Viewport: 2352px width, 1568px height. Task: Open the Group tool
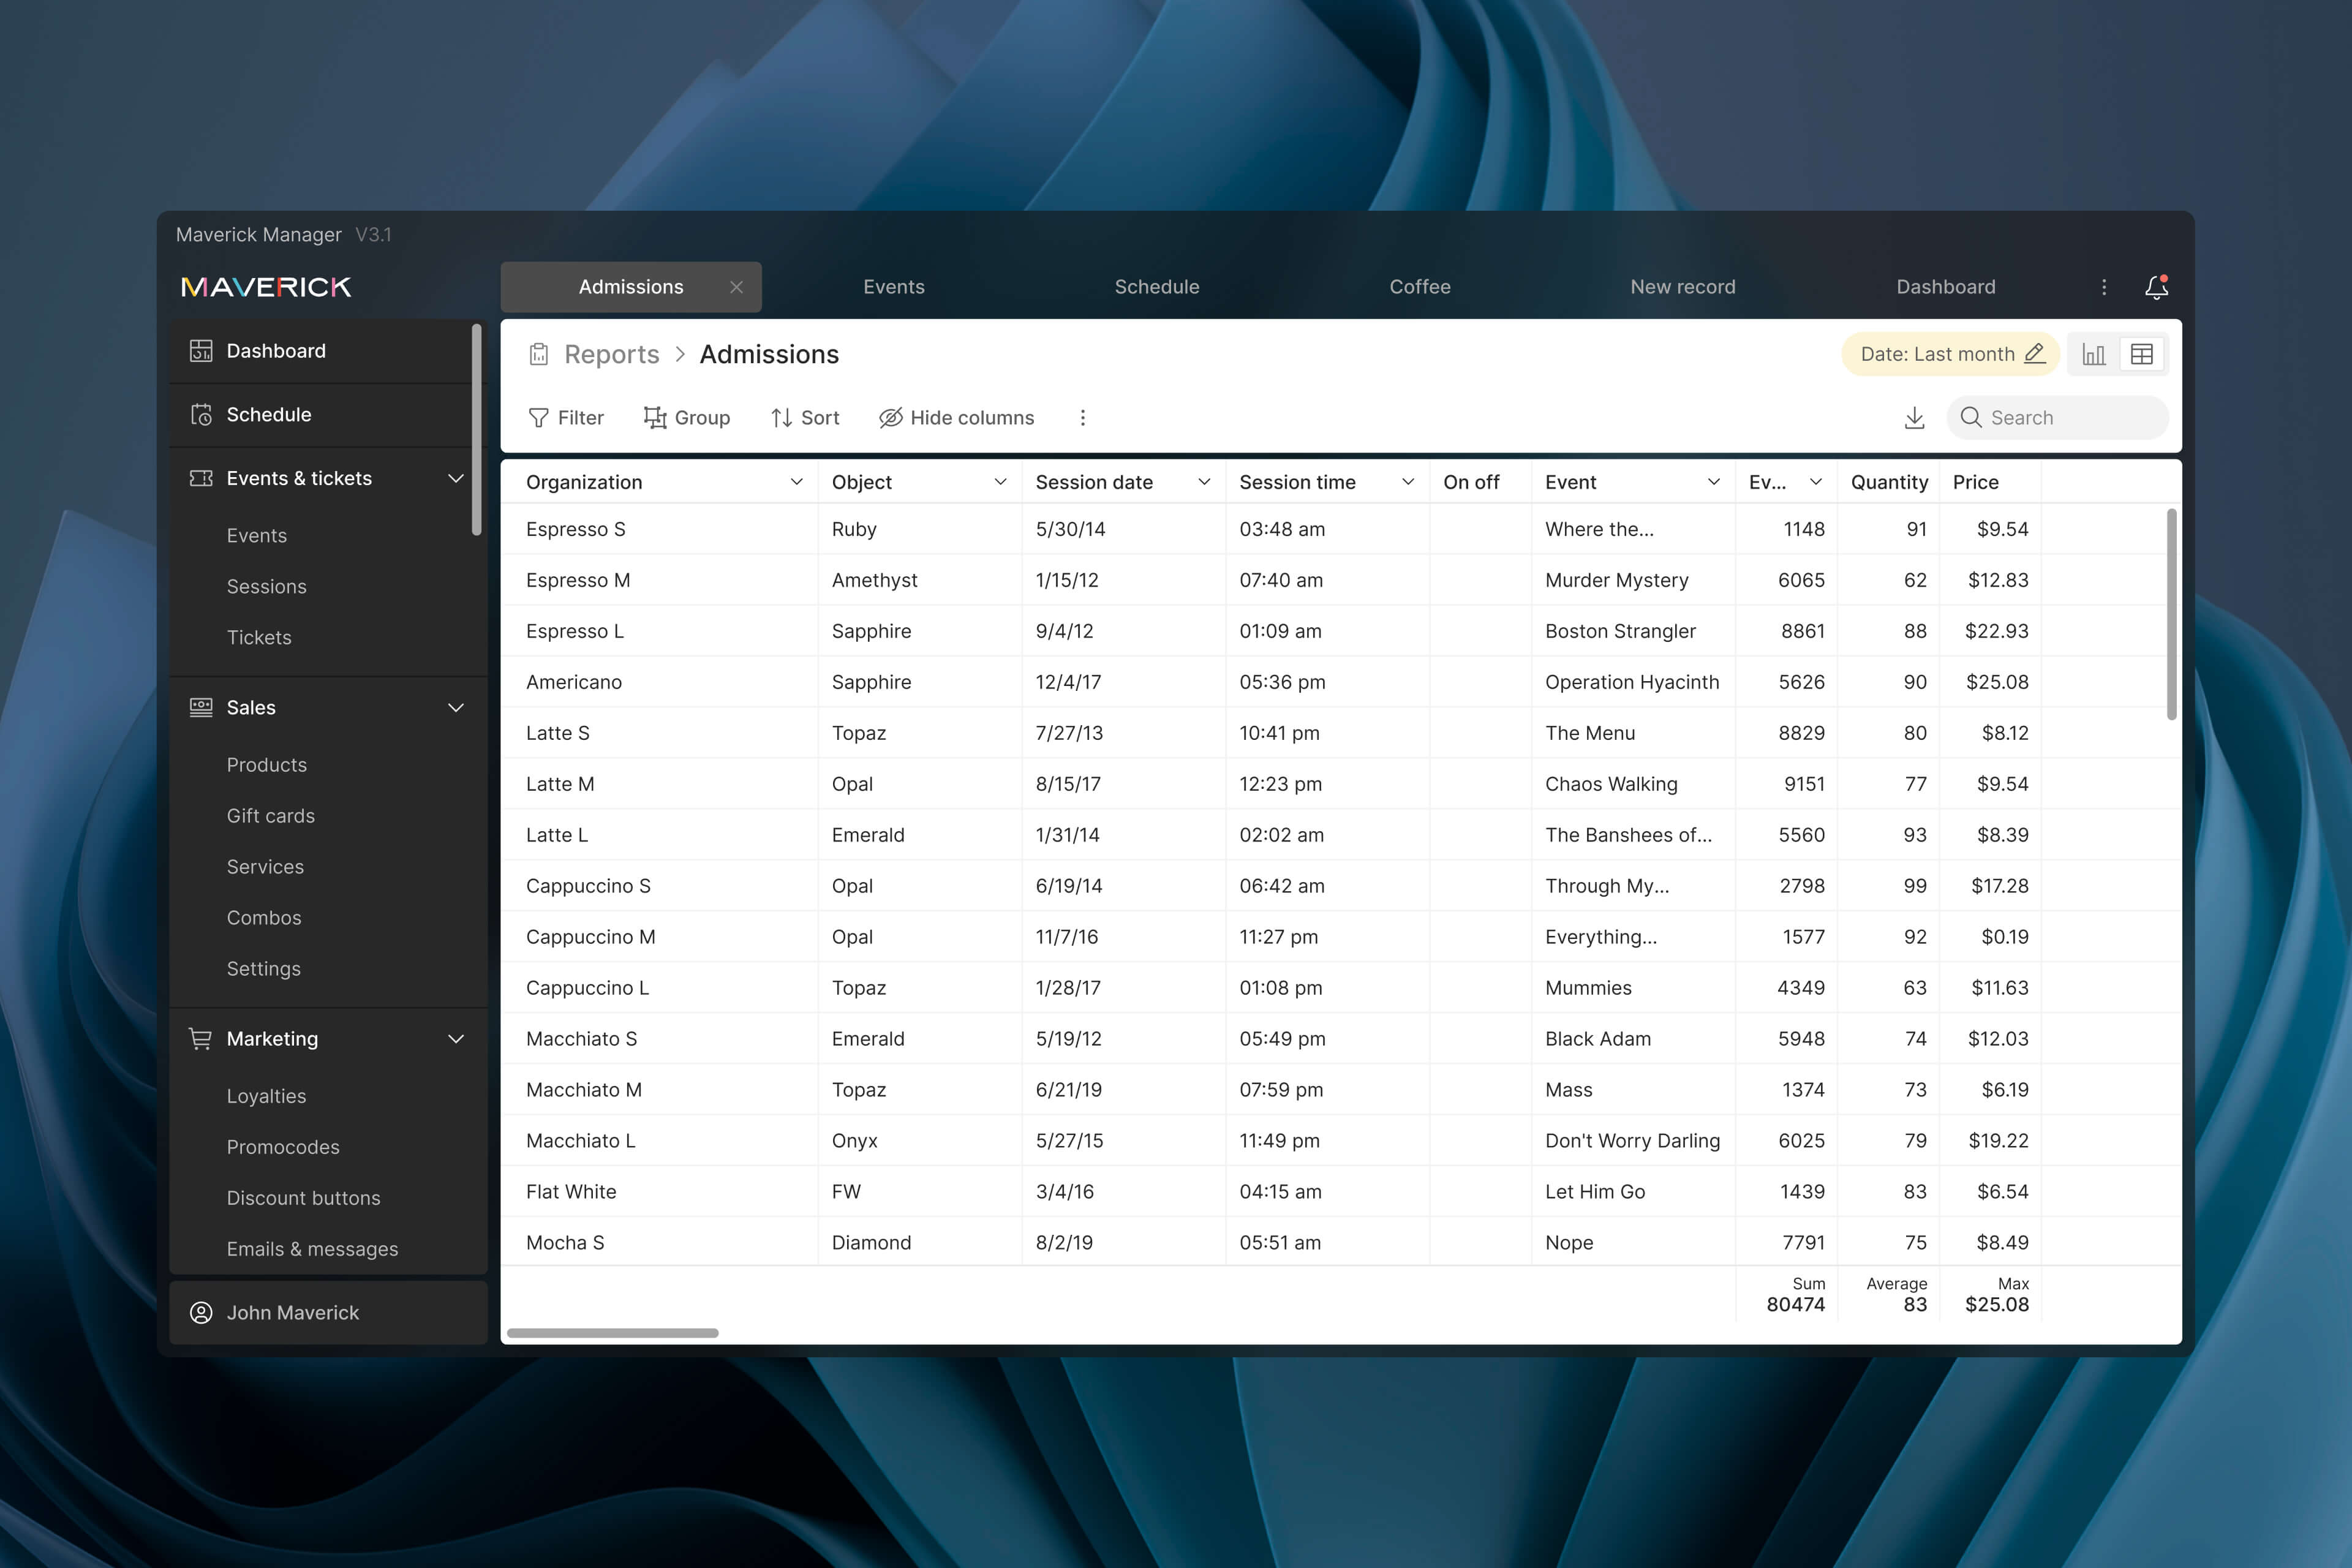pyautogui.click(x=686, y=418)
